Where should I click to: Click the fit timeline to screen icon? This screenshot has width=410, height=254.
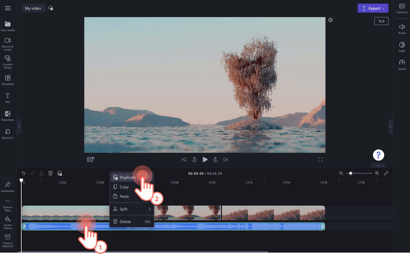click(386, 173)
